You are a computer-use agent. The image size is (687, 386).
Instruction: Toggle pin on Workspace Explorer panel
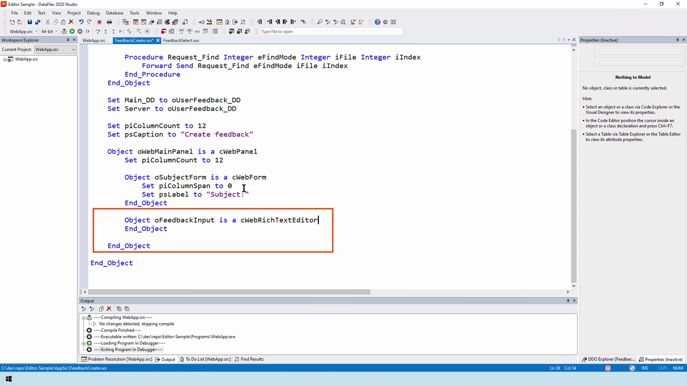68,40
